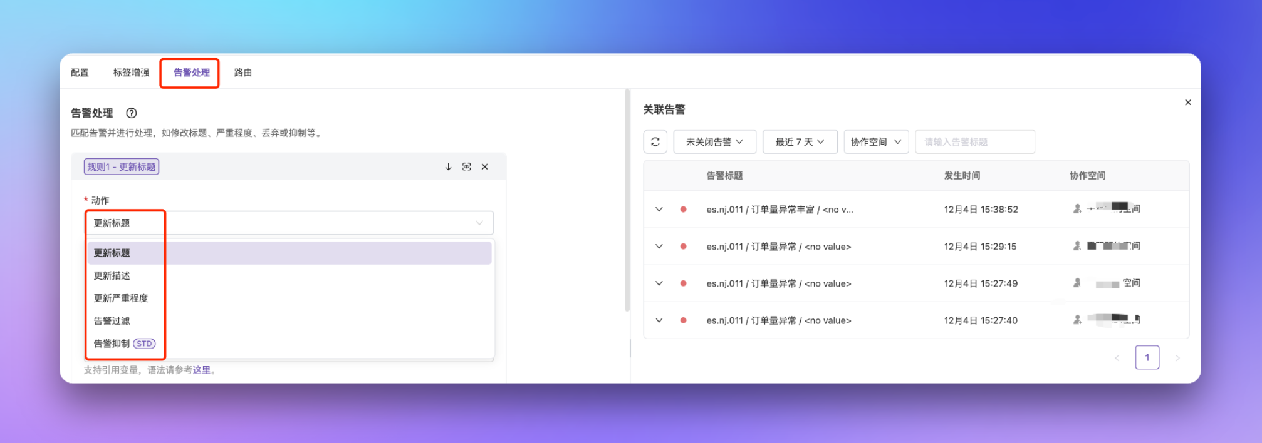Image resolution: width=1262 pixels, height=443 pixels.
Task: Open the 协作空间 filter dropdown
Action: coord(875,142)
